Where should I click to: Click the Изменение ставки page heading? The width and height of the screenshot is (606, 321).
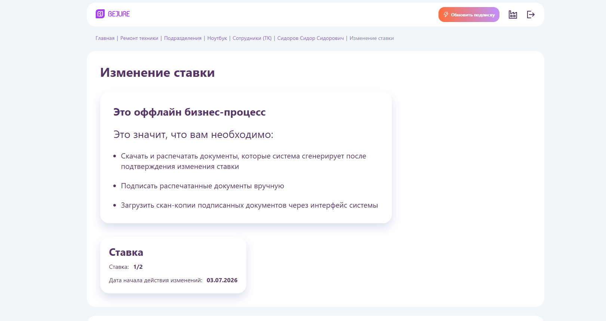click(157, 72)
